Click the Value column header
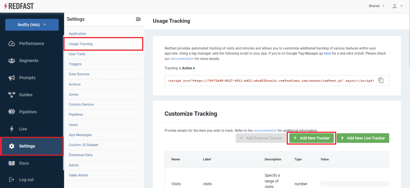The height and width of the screenshot is (188, 410). click(x=325, y=159)
